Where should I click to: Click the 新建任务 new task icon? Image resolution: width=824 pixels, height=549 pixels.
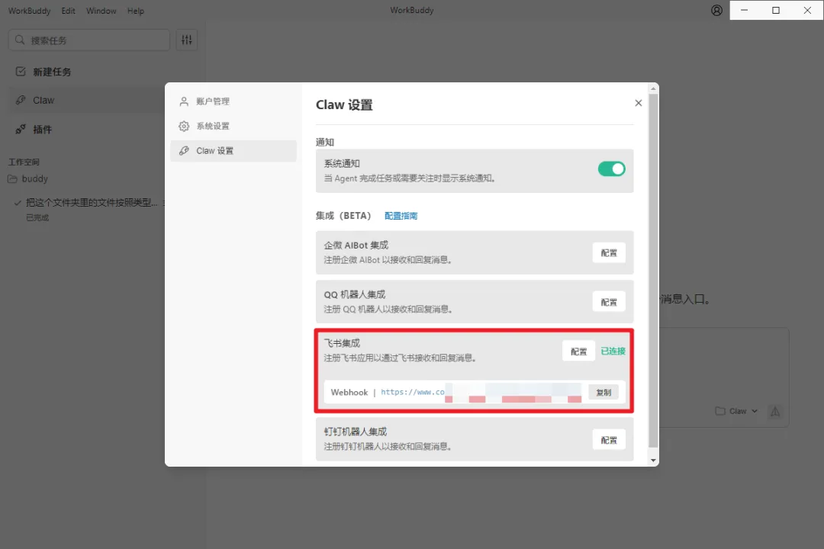(x=21, y=72)
